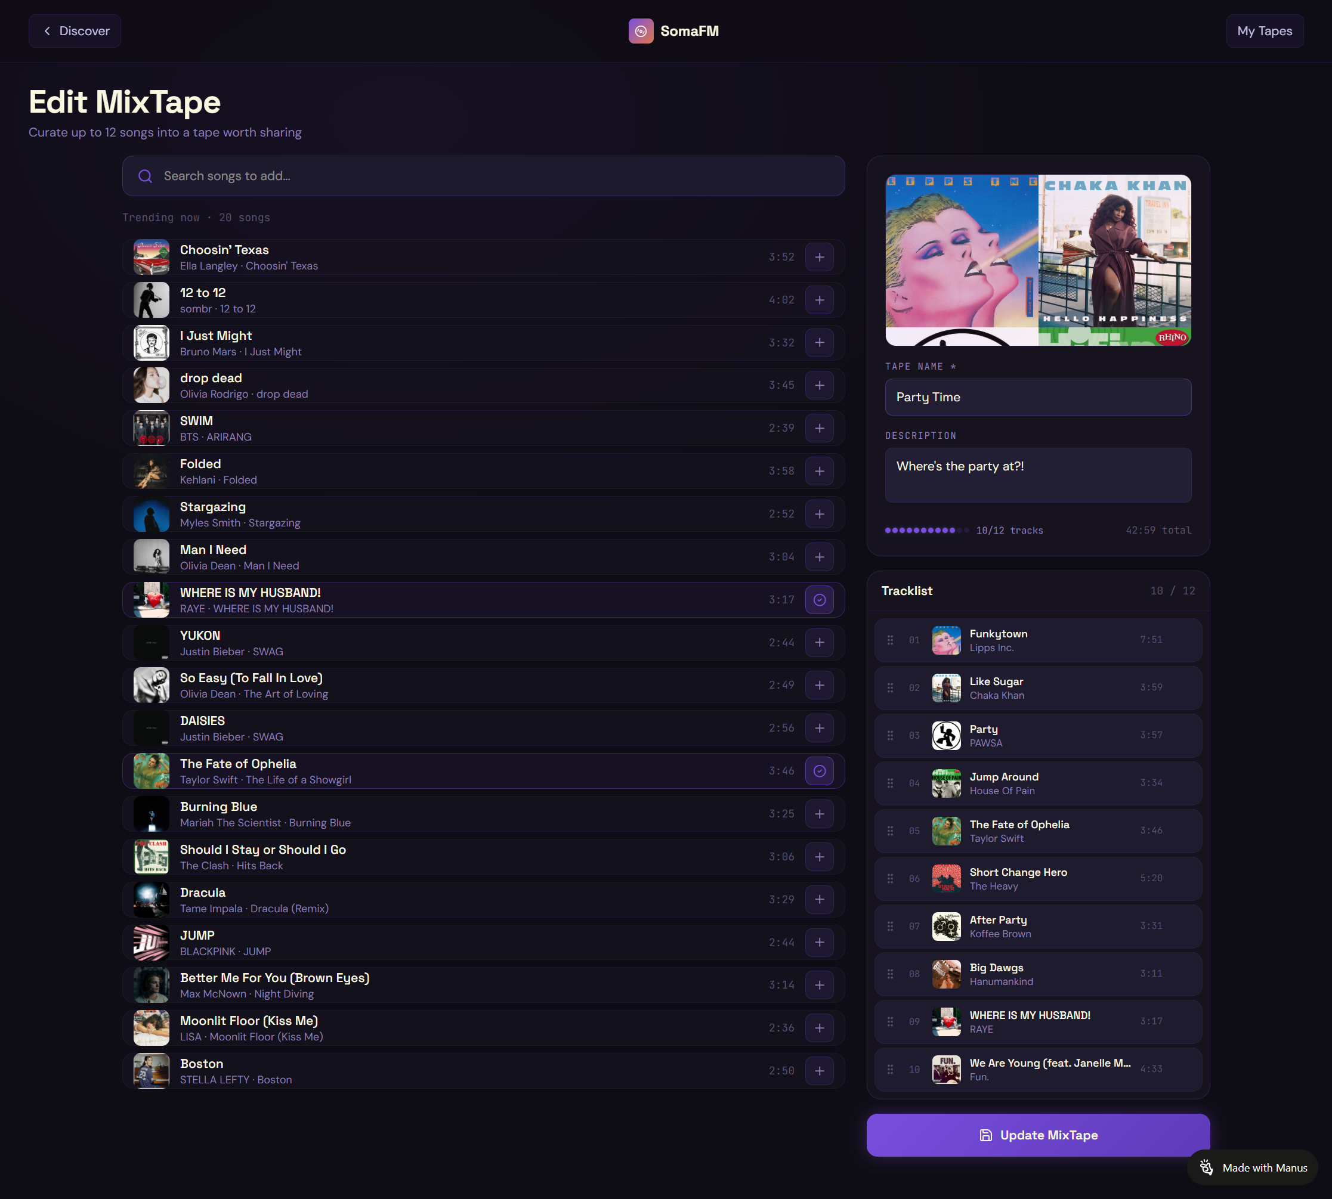Image resolution: width=1332 pixels, height=1199 pixels.
Task: Uncheck The Fate of Ophelia in trending list
Action: point(819,771)
